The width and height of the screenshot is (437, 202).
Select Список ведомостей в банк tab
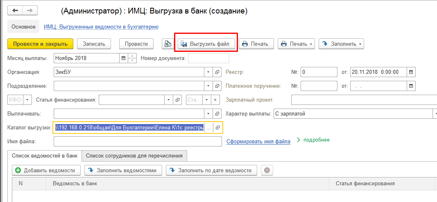(x=45, y=155)
